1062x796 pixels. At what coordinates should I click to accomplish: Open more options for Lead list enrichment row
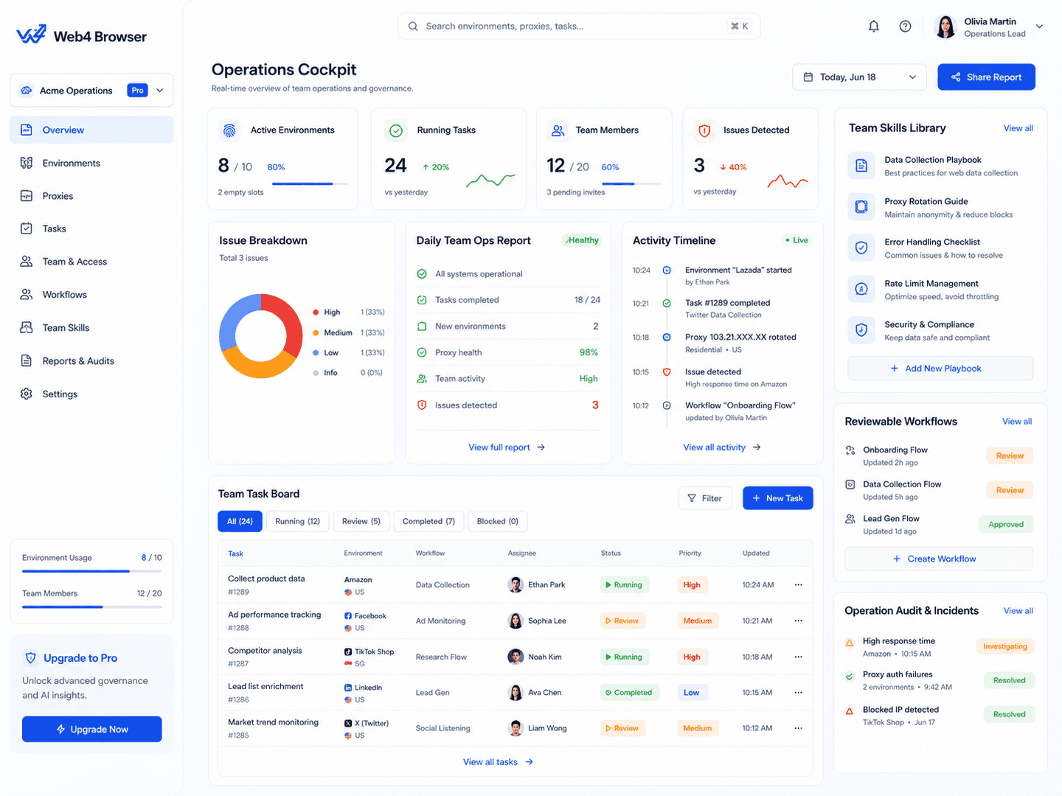[x=798, y=692]
